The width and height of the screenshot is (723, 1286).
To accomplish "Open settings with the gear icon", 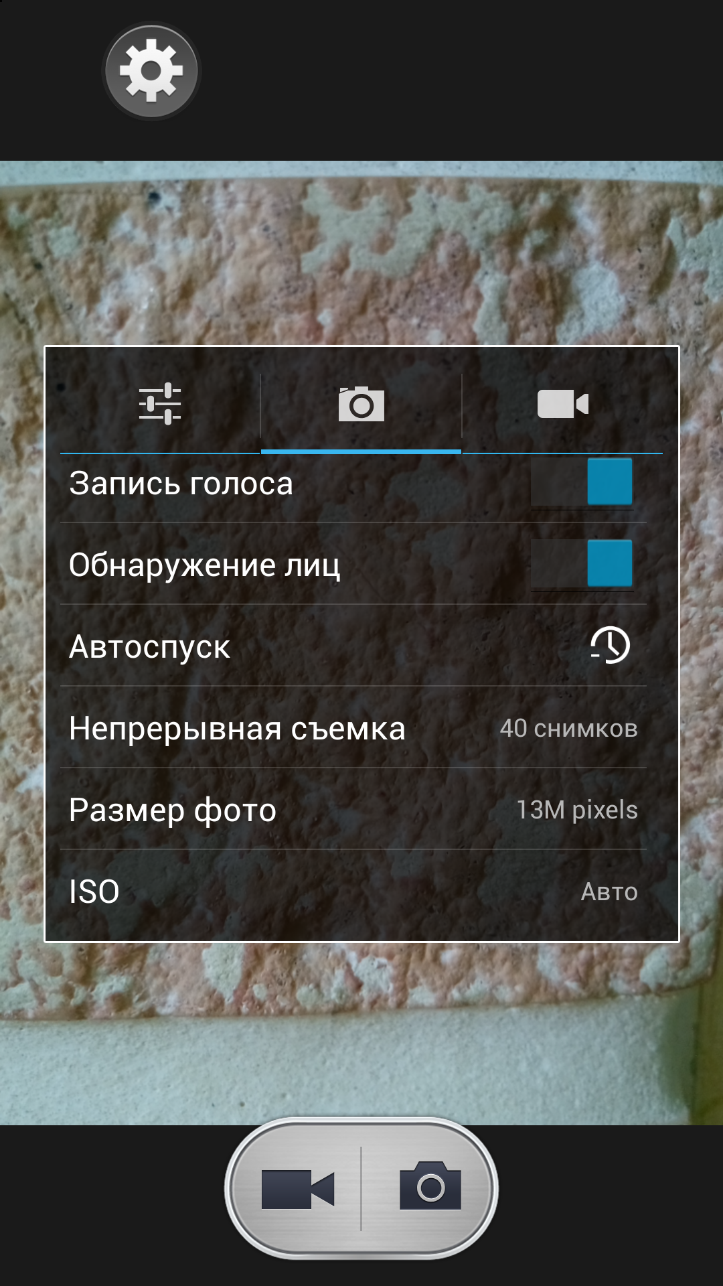I will click(151, 72).
